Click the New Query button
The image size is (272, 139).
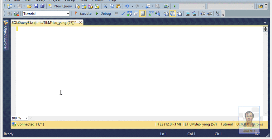coord(60,6)
